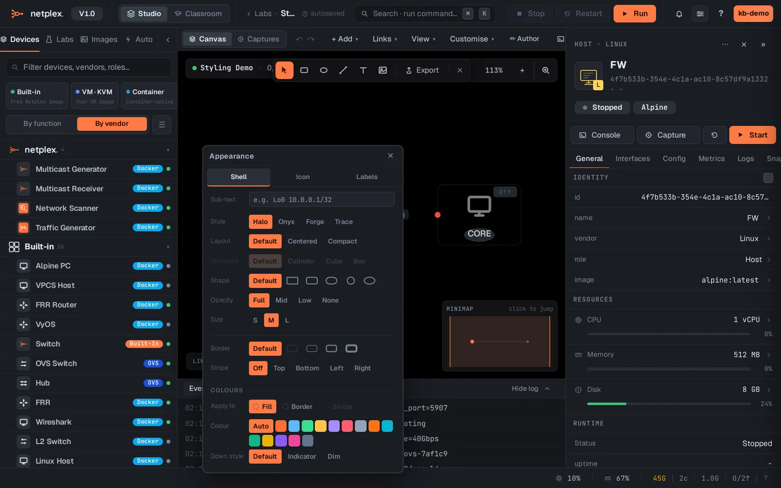The height and width of the screenshot is (488, 781).
Task: Click the zoom magnifier icon on canvas
Action: click(546, 70)
